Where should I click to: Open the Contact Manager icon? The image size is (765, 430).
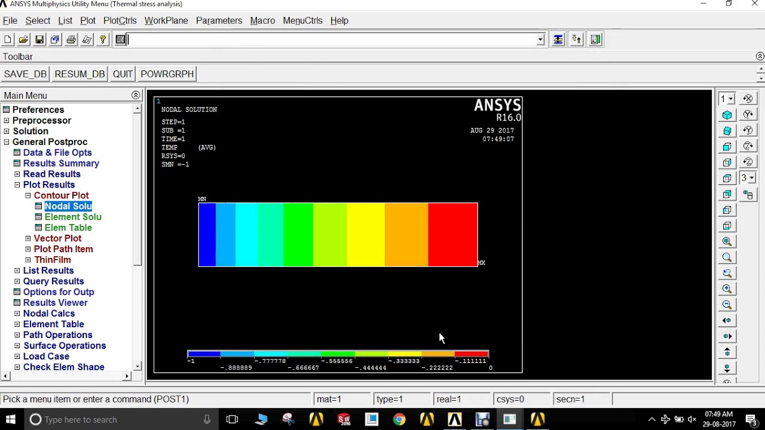(x=595, y=40)
